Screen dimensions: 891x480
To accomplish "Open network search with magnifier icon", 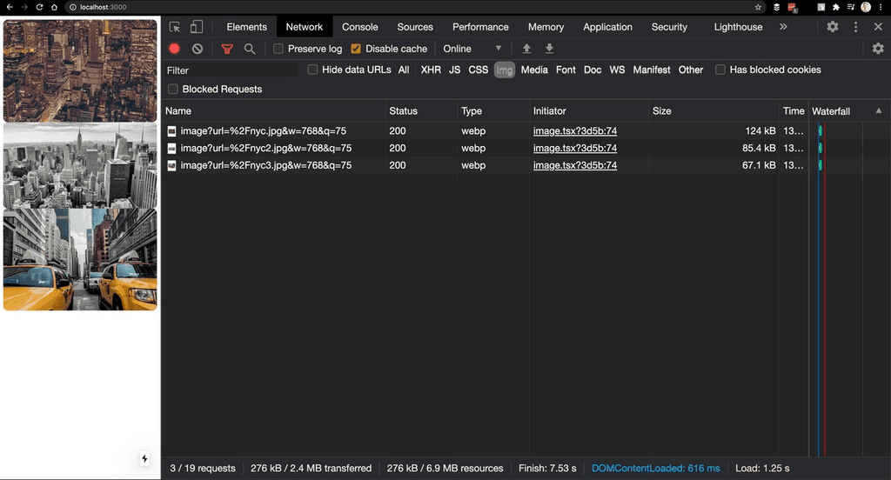I will pyautogui.click(x=250, y=49).
